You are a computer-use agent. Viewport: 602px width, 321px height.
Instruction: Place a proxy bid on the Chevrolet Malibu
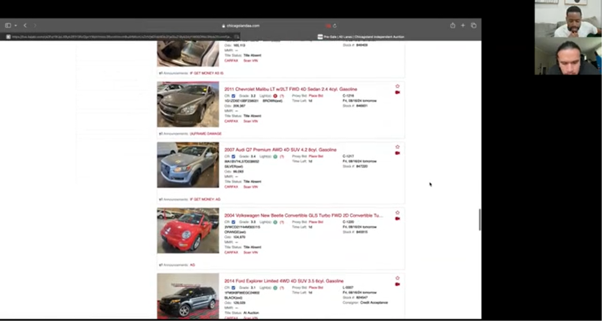[316, 96]
